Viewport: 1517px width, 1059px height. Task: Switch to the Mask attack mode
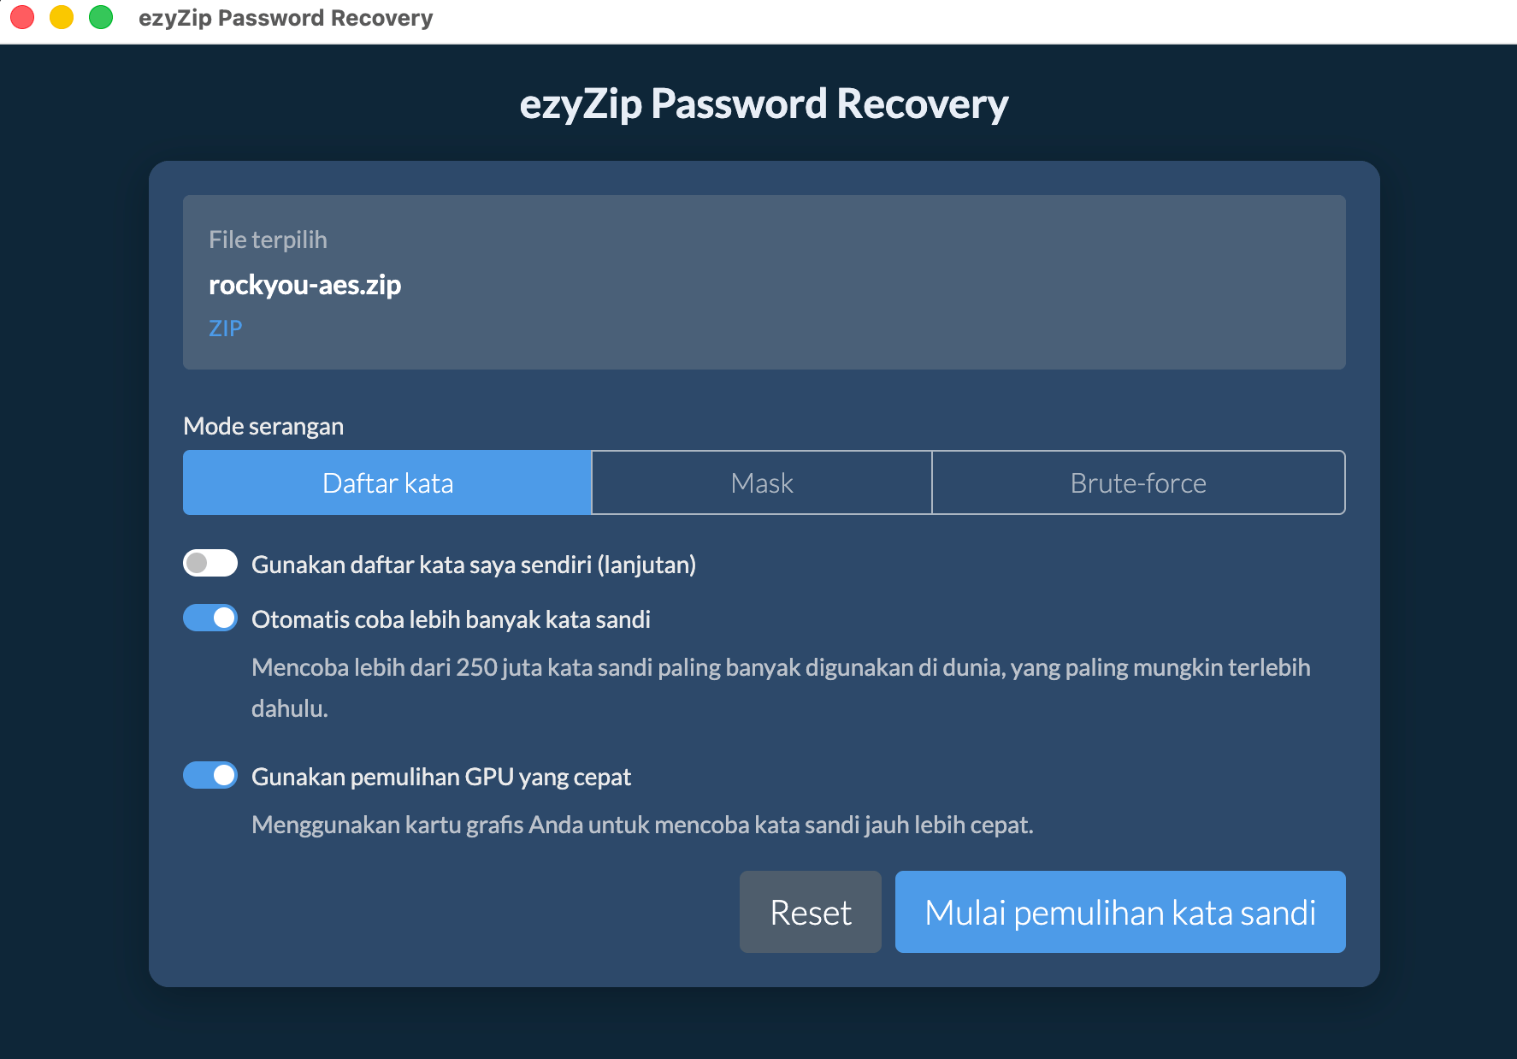(762, 482)
